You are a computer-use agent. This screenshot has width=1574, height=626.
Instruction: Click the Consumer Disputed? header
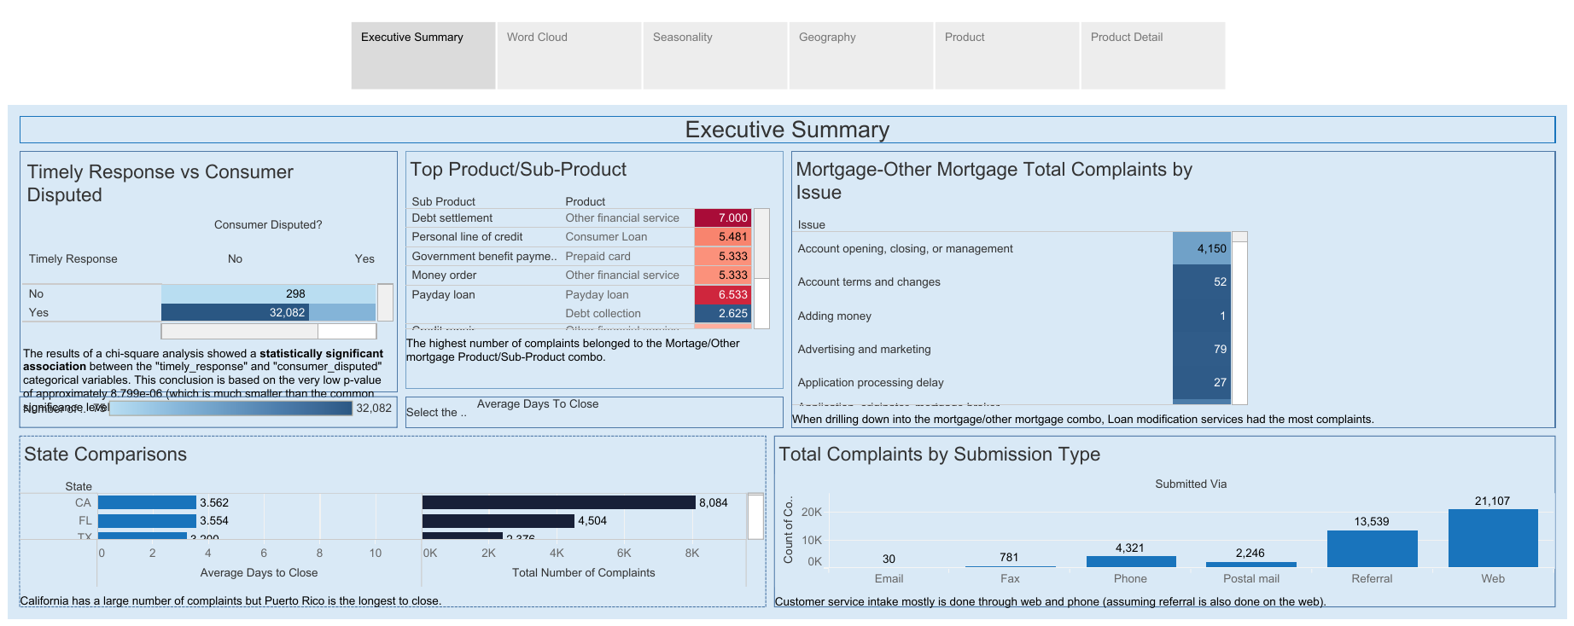pyautogui.click(x=268, y=224)
